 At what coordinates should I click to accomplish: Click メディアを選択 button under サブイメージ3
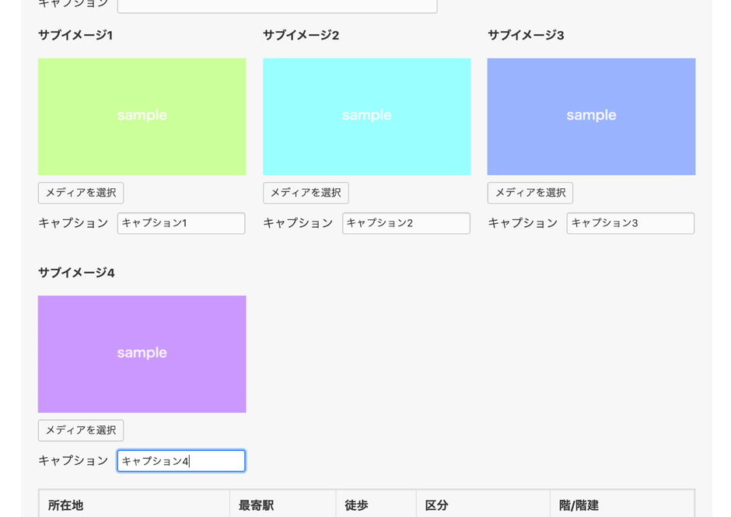coord(530,192)
